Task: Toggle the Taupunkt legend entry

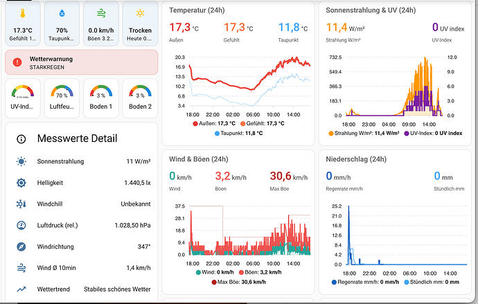Action: click(239, 133)
